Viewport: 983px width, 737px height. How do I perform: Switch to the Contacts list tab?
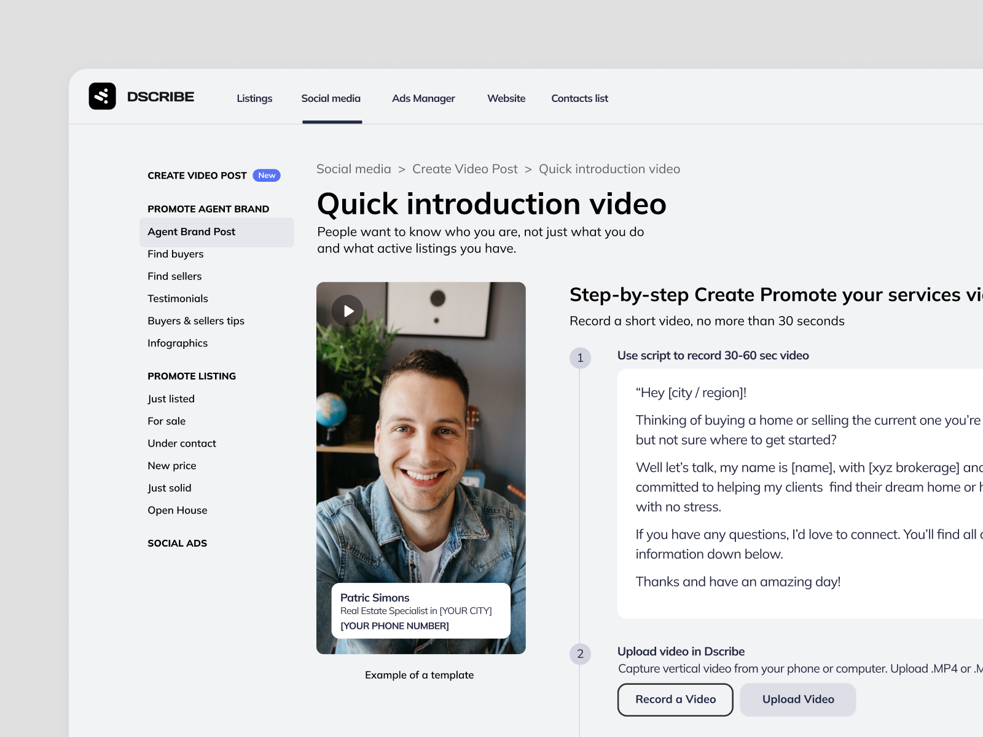(x=579, y=98)
